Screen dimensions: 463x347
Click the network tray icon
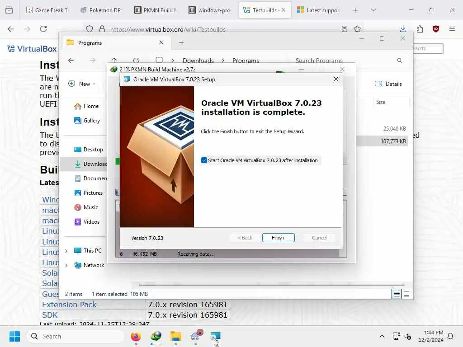click(x=396, y=336)
